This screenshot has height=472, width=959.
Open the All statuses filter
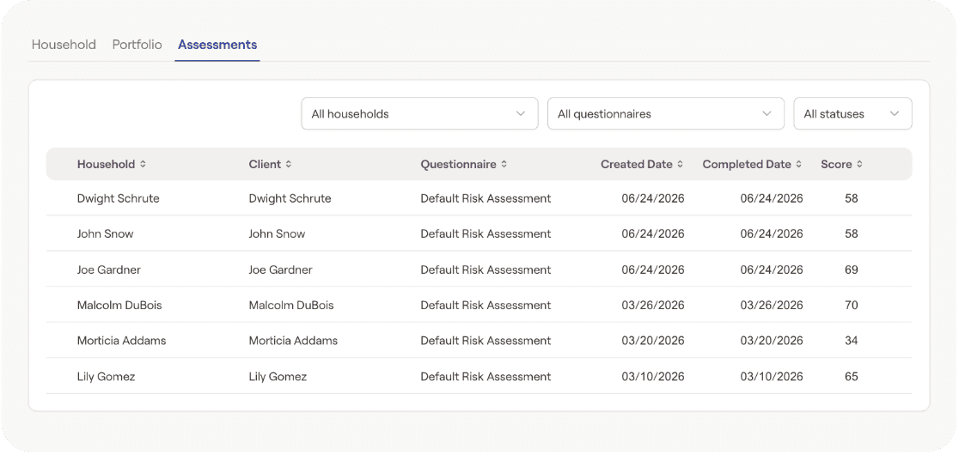pos(852,113)
